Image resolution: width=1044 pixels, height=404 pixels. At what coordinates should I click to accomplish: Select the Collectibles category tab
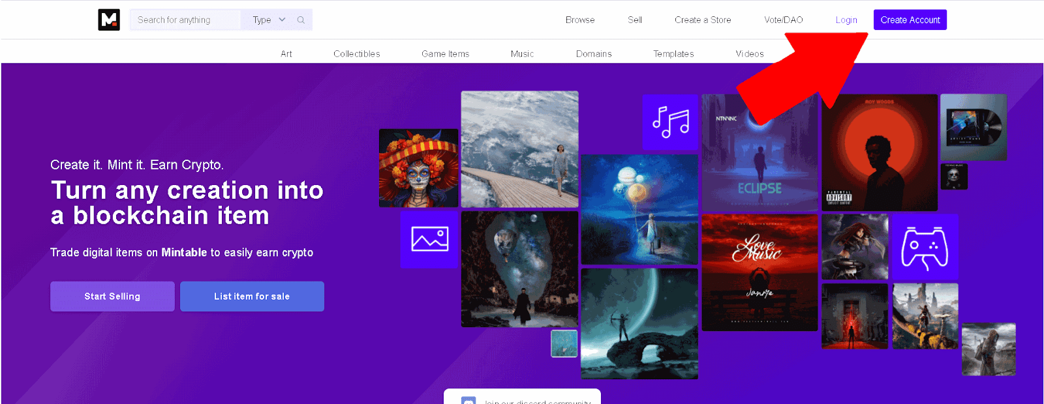click(x=357, y=53)
